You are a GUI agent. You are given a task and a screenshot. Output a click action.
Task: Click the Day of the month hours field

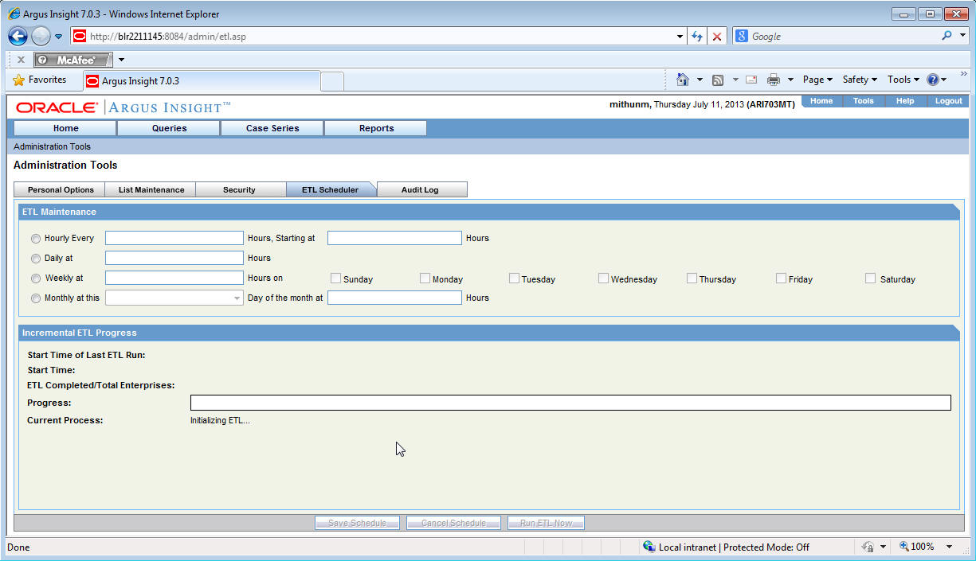[394, 298]
